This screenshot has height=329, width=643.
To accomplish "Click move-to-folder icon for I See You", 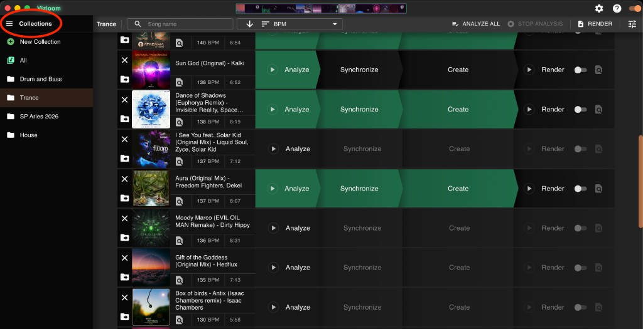I will coord(125,159).
